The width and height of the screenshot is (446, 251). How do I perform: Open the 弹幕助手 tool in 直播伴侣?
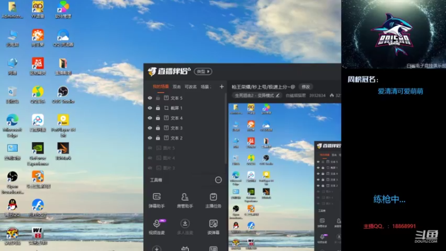[x=157, y=200]
